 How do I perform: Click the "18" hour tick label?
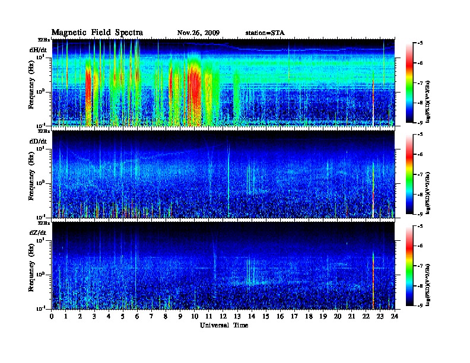pos(309,316)
